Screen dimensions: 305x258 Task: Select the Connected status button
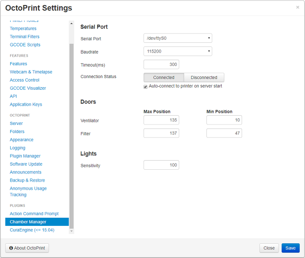[164, 78]
